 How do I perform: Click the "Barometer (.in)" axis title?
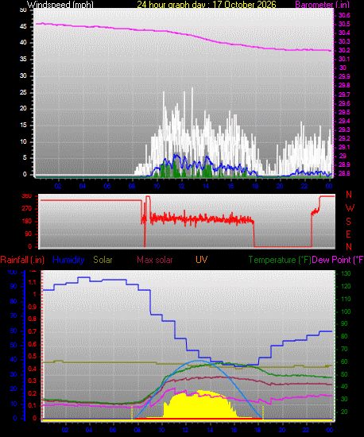322,5
